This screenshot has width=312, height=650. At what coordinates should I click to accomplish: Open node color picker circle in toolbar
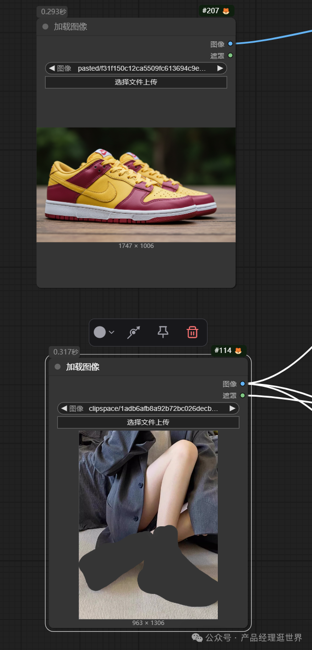coord(100,332)
